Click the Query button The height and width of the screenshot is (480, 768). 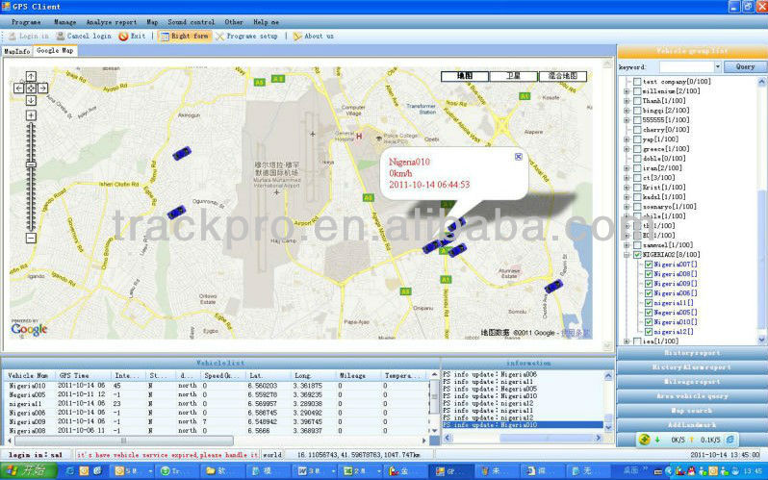click(745, 67)
